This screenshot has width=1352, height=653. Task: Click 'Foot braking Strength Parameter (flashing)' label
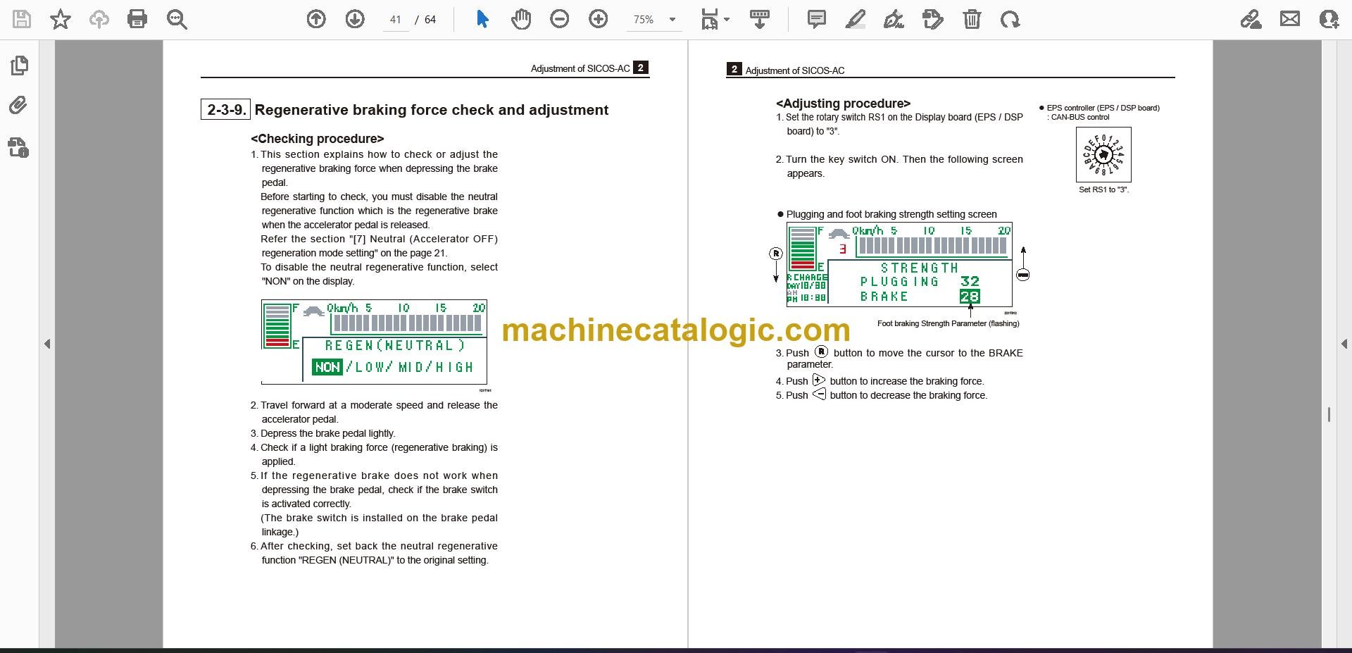pos(948,323)
